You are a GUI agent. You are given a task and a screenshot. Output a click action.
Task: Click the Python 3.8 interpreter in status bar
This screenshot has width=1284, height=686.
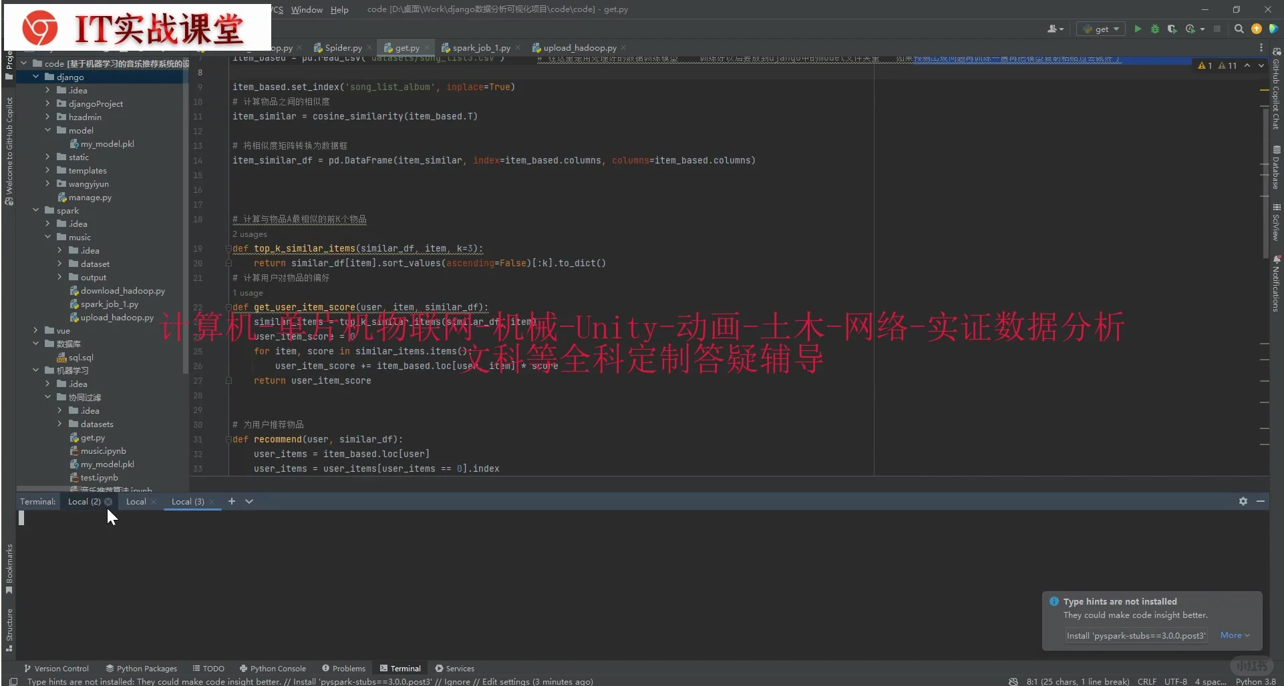1256,681
